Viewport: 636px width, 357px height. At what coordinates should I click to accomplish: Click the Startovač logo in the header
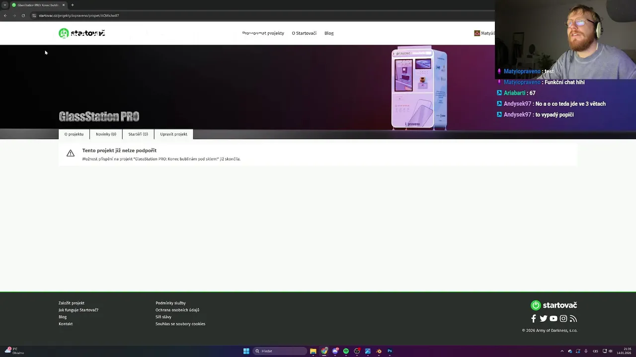pos(81,33)
